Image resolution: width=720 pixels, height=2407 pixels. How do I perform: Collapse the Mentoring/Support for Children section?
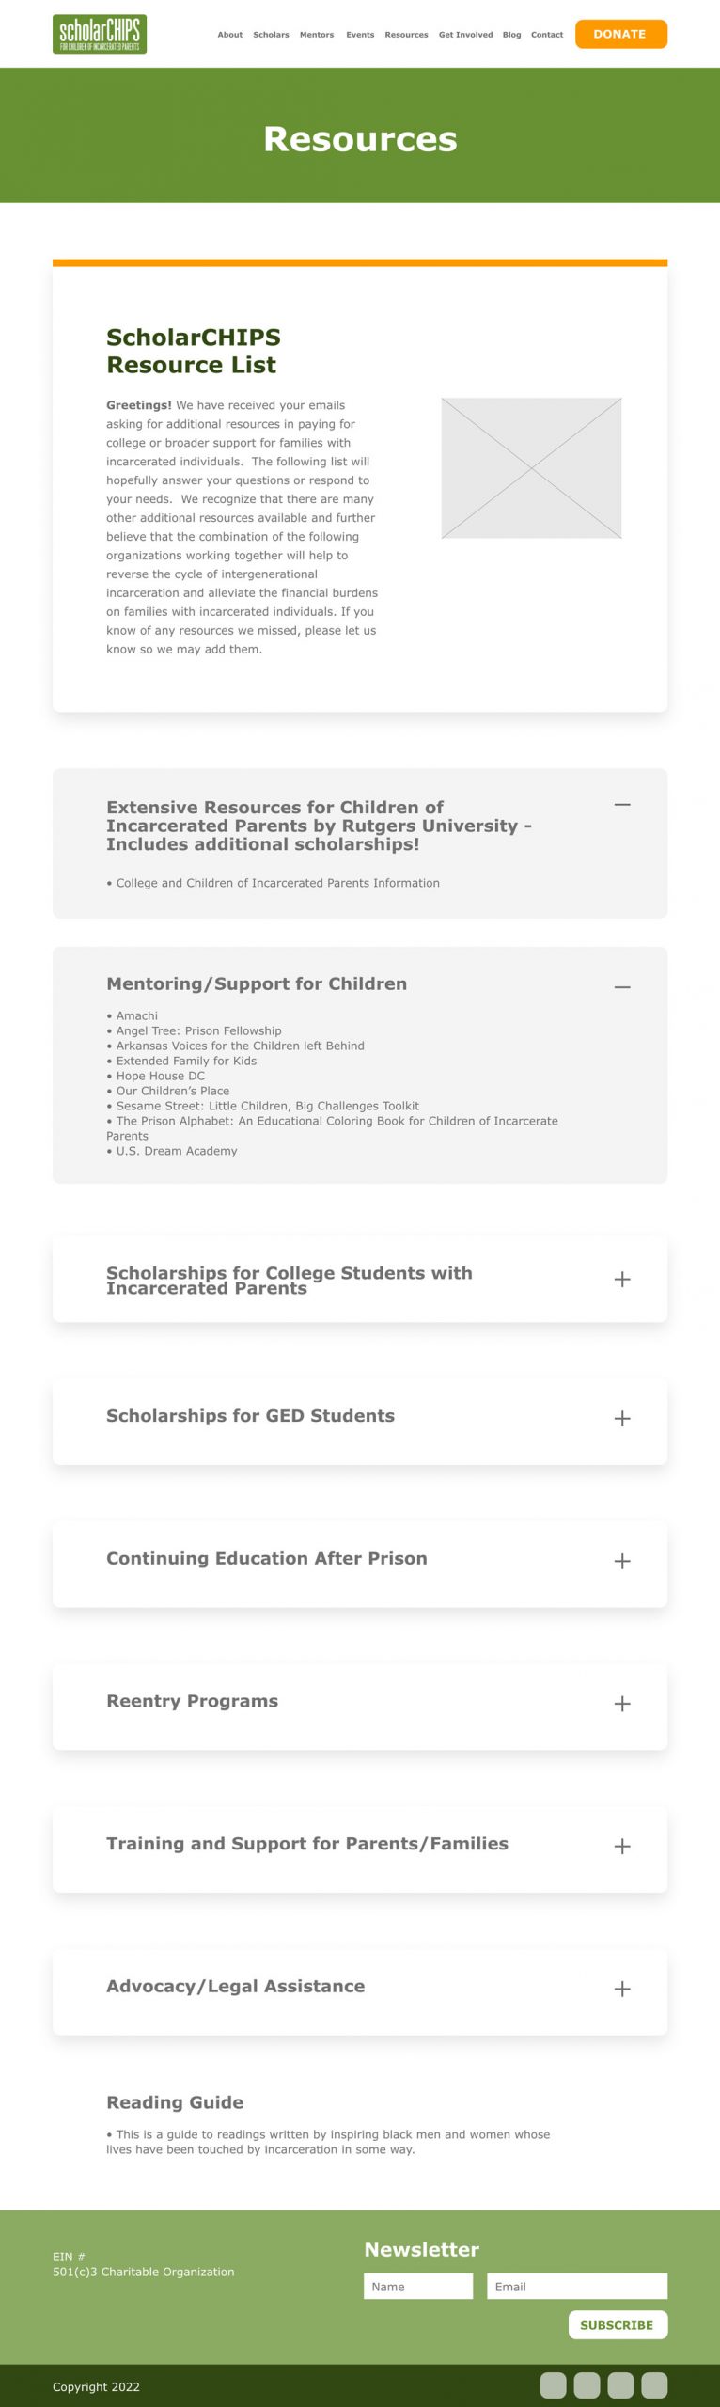tap(621, 986)
